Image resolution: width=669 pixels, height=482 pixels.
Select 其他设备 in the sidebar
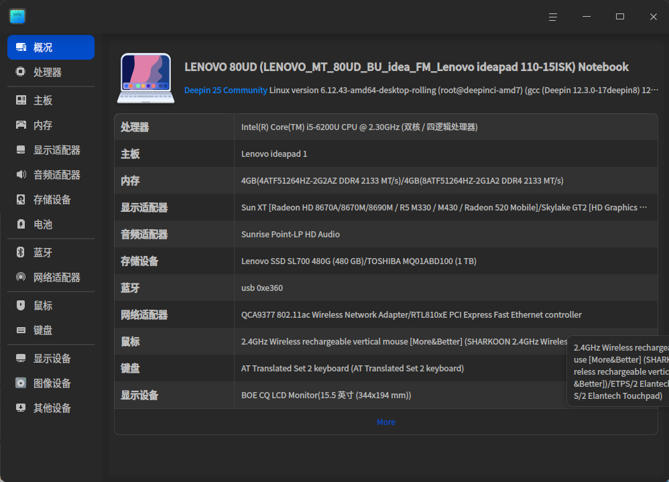pos(51,408)
